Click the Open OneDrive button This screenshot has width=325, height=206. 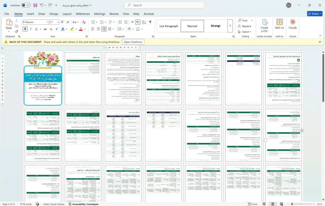pos(133,42)
